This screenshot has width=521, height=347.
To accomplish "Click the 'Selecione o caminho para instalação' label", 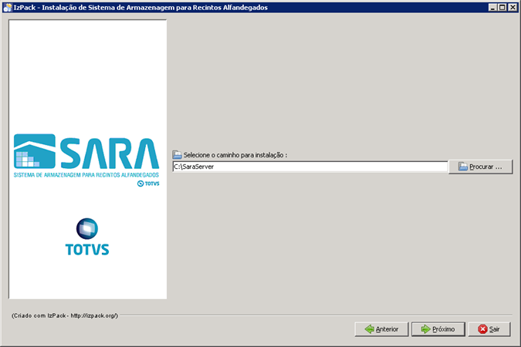I will pyautogui.click(x=235, y=155).
